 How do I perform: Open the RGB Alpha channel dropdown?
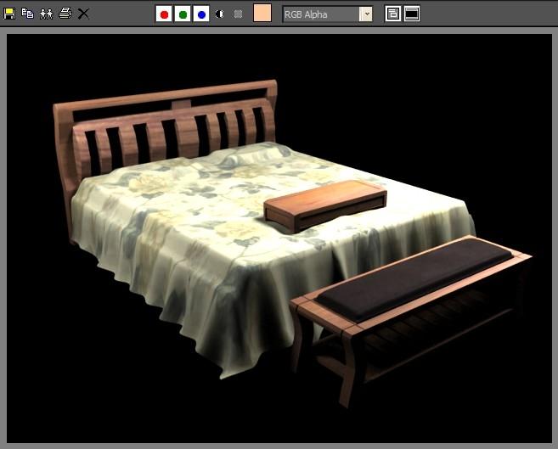click(x=327, y=14)
